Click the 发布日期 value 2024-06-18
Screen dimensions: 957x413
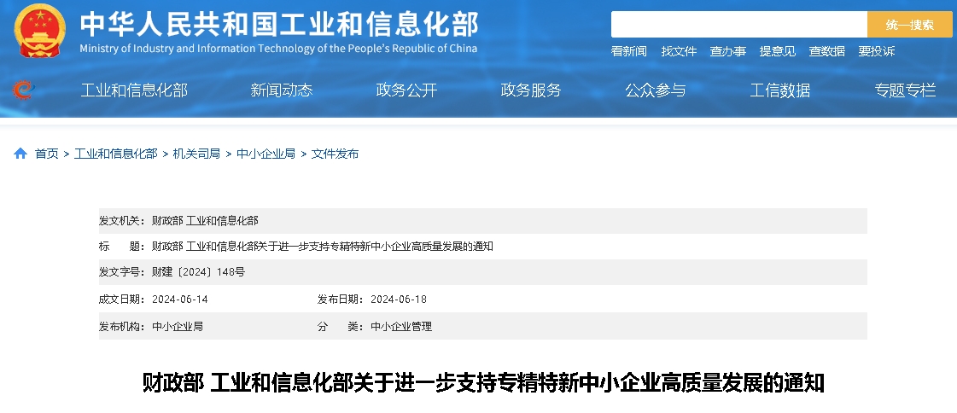pos(399,300)
